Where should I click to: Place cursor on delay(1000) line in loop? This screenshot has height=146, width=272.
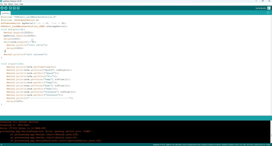click(15, 101)
